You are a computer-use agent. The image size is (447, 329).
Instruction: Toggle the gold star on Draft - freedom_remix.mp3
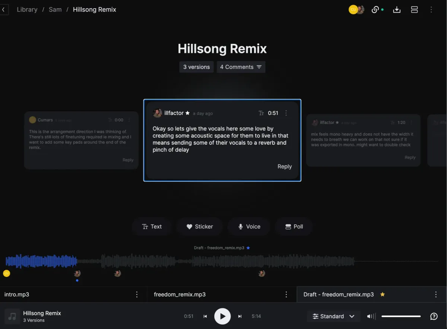[382, 294]
